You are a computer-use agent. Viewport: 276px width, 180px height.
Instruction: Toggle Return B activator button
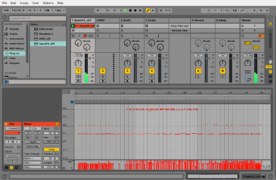[x=222, y=71]
